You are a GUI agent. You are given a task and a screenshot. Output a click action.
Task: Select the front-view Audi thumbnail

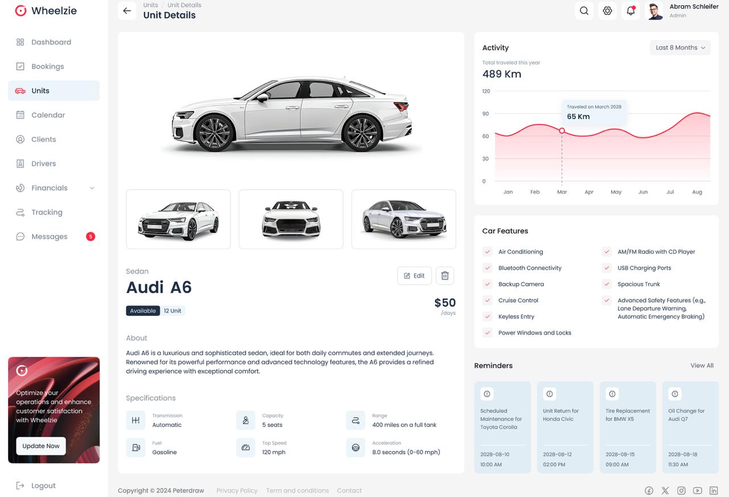click(290, 219)
